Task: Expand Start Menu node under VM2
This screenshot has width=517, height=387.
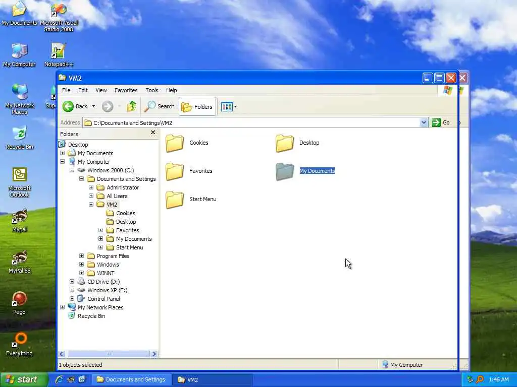Action: pos(100,247)
